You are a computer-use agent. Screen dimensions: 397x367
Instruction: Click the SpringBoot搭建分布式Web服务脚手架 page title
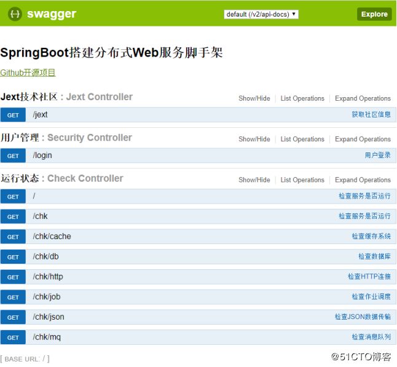(x=111, y=53)
